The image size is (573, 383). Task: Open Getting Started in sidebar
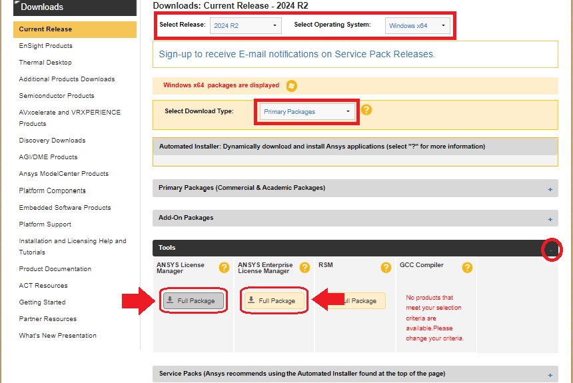click(43, 302)
